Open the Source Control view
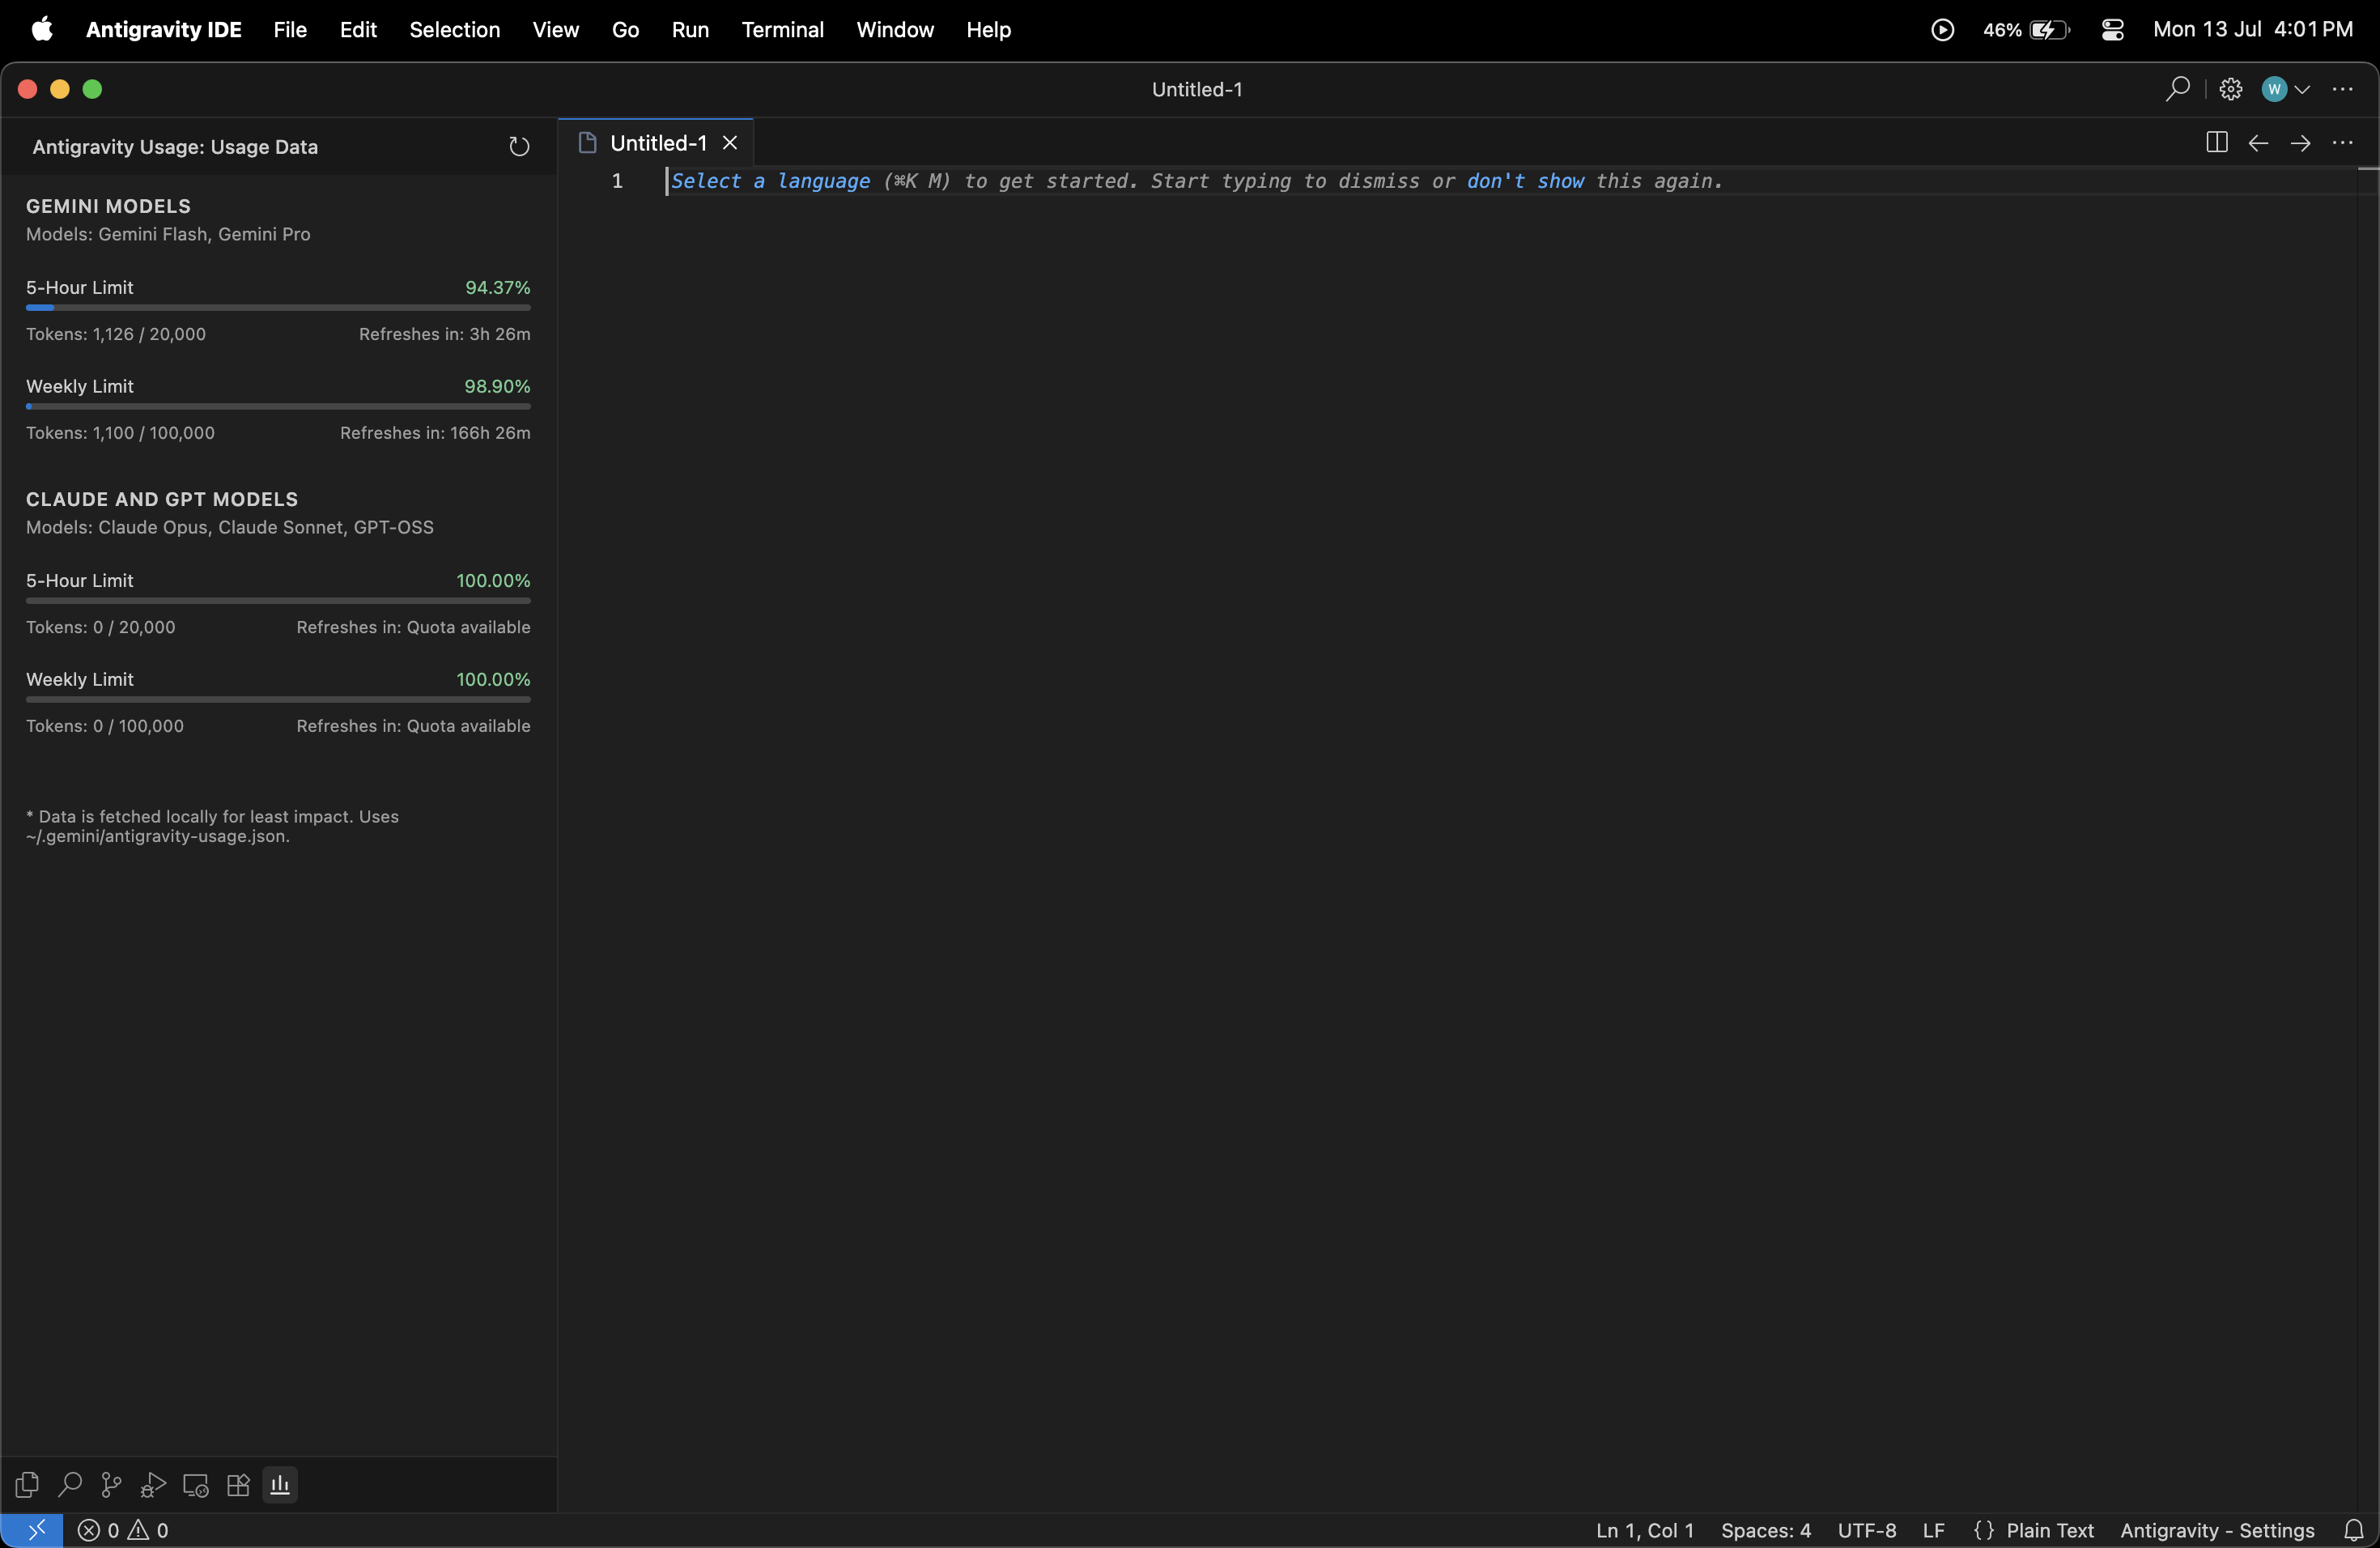 click(x=111, y=1485)
